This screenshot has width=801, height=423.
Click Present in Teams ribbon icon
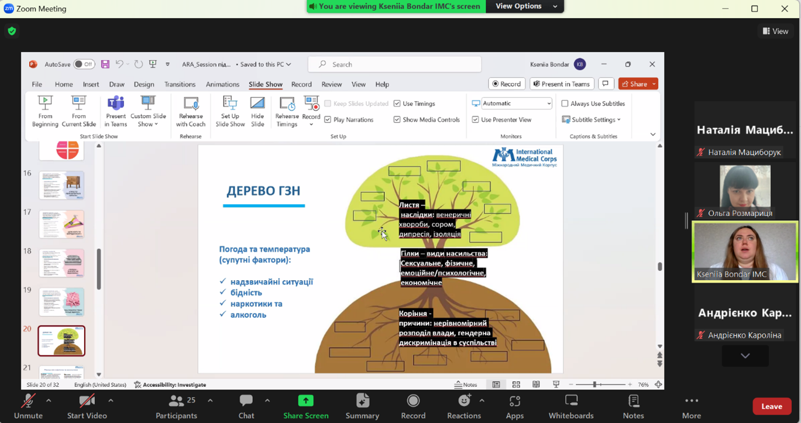click(x=116, y=104)
